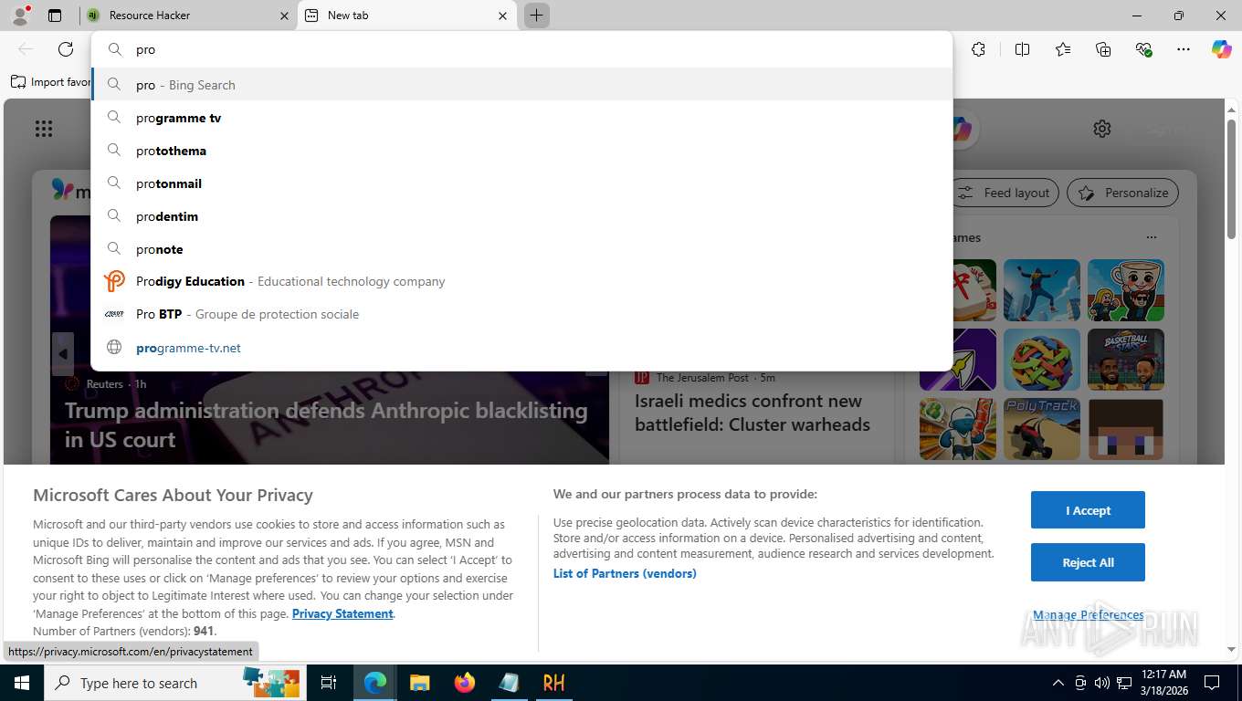The height and width of the screenshot is (701, 1242).
Task: Launch Firefox from the taskbar
Action: click(x=465, y=682)
